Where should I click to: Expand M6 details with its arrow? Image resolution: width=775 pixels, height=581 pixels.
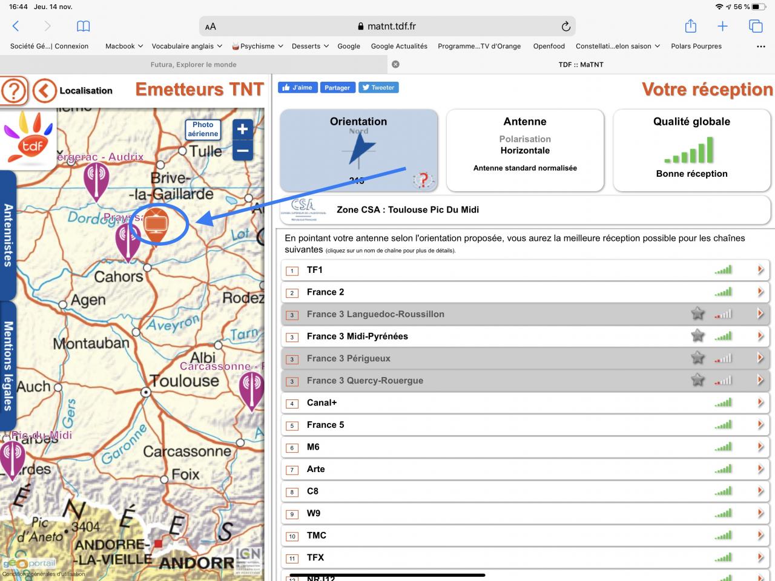coord(760,447)
